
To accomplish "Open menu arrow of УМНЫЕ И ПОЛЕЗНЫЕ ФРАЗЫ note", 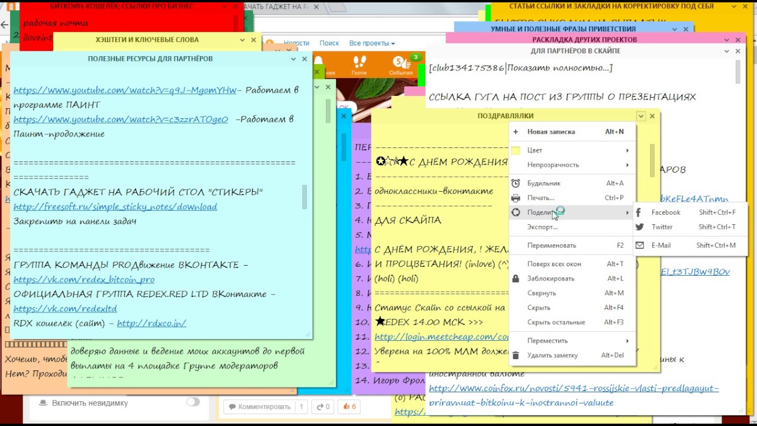I will click(x=675, y=29).
